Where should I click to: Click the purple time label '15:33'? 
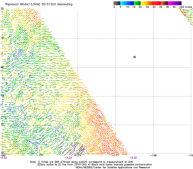pyautogui.click(x=68, y=158)
